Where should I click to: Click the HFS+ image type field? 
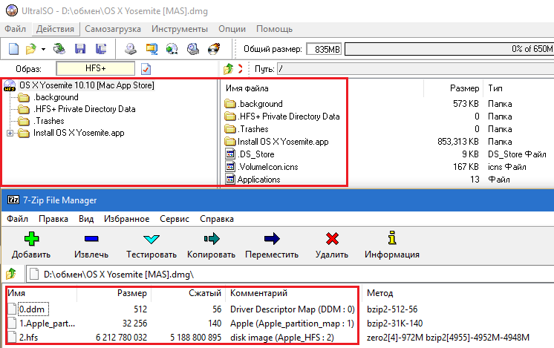pos(95,68)
